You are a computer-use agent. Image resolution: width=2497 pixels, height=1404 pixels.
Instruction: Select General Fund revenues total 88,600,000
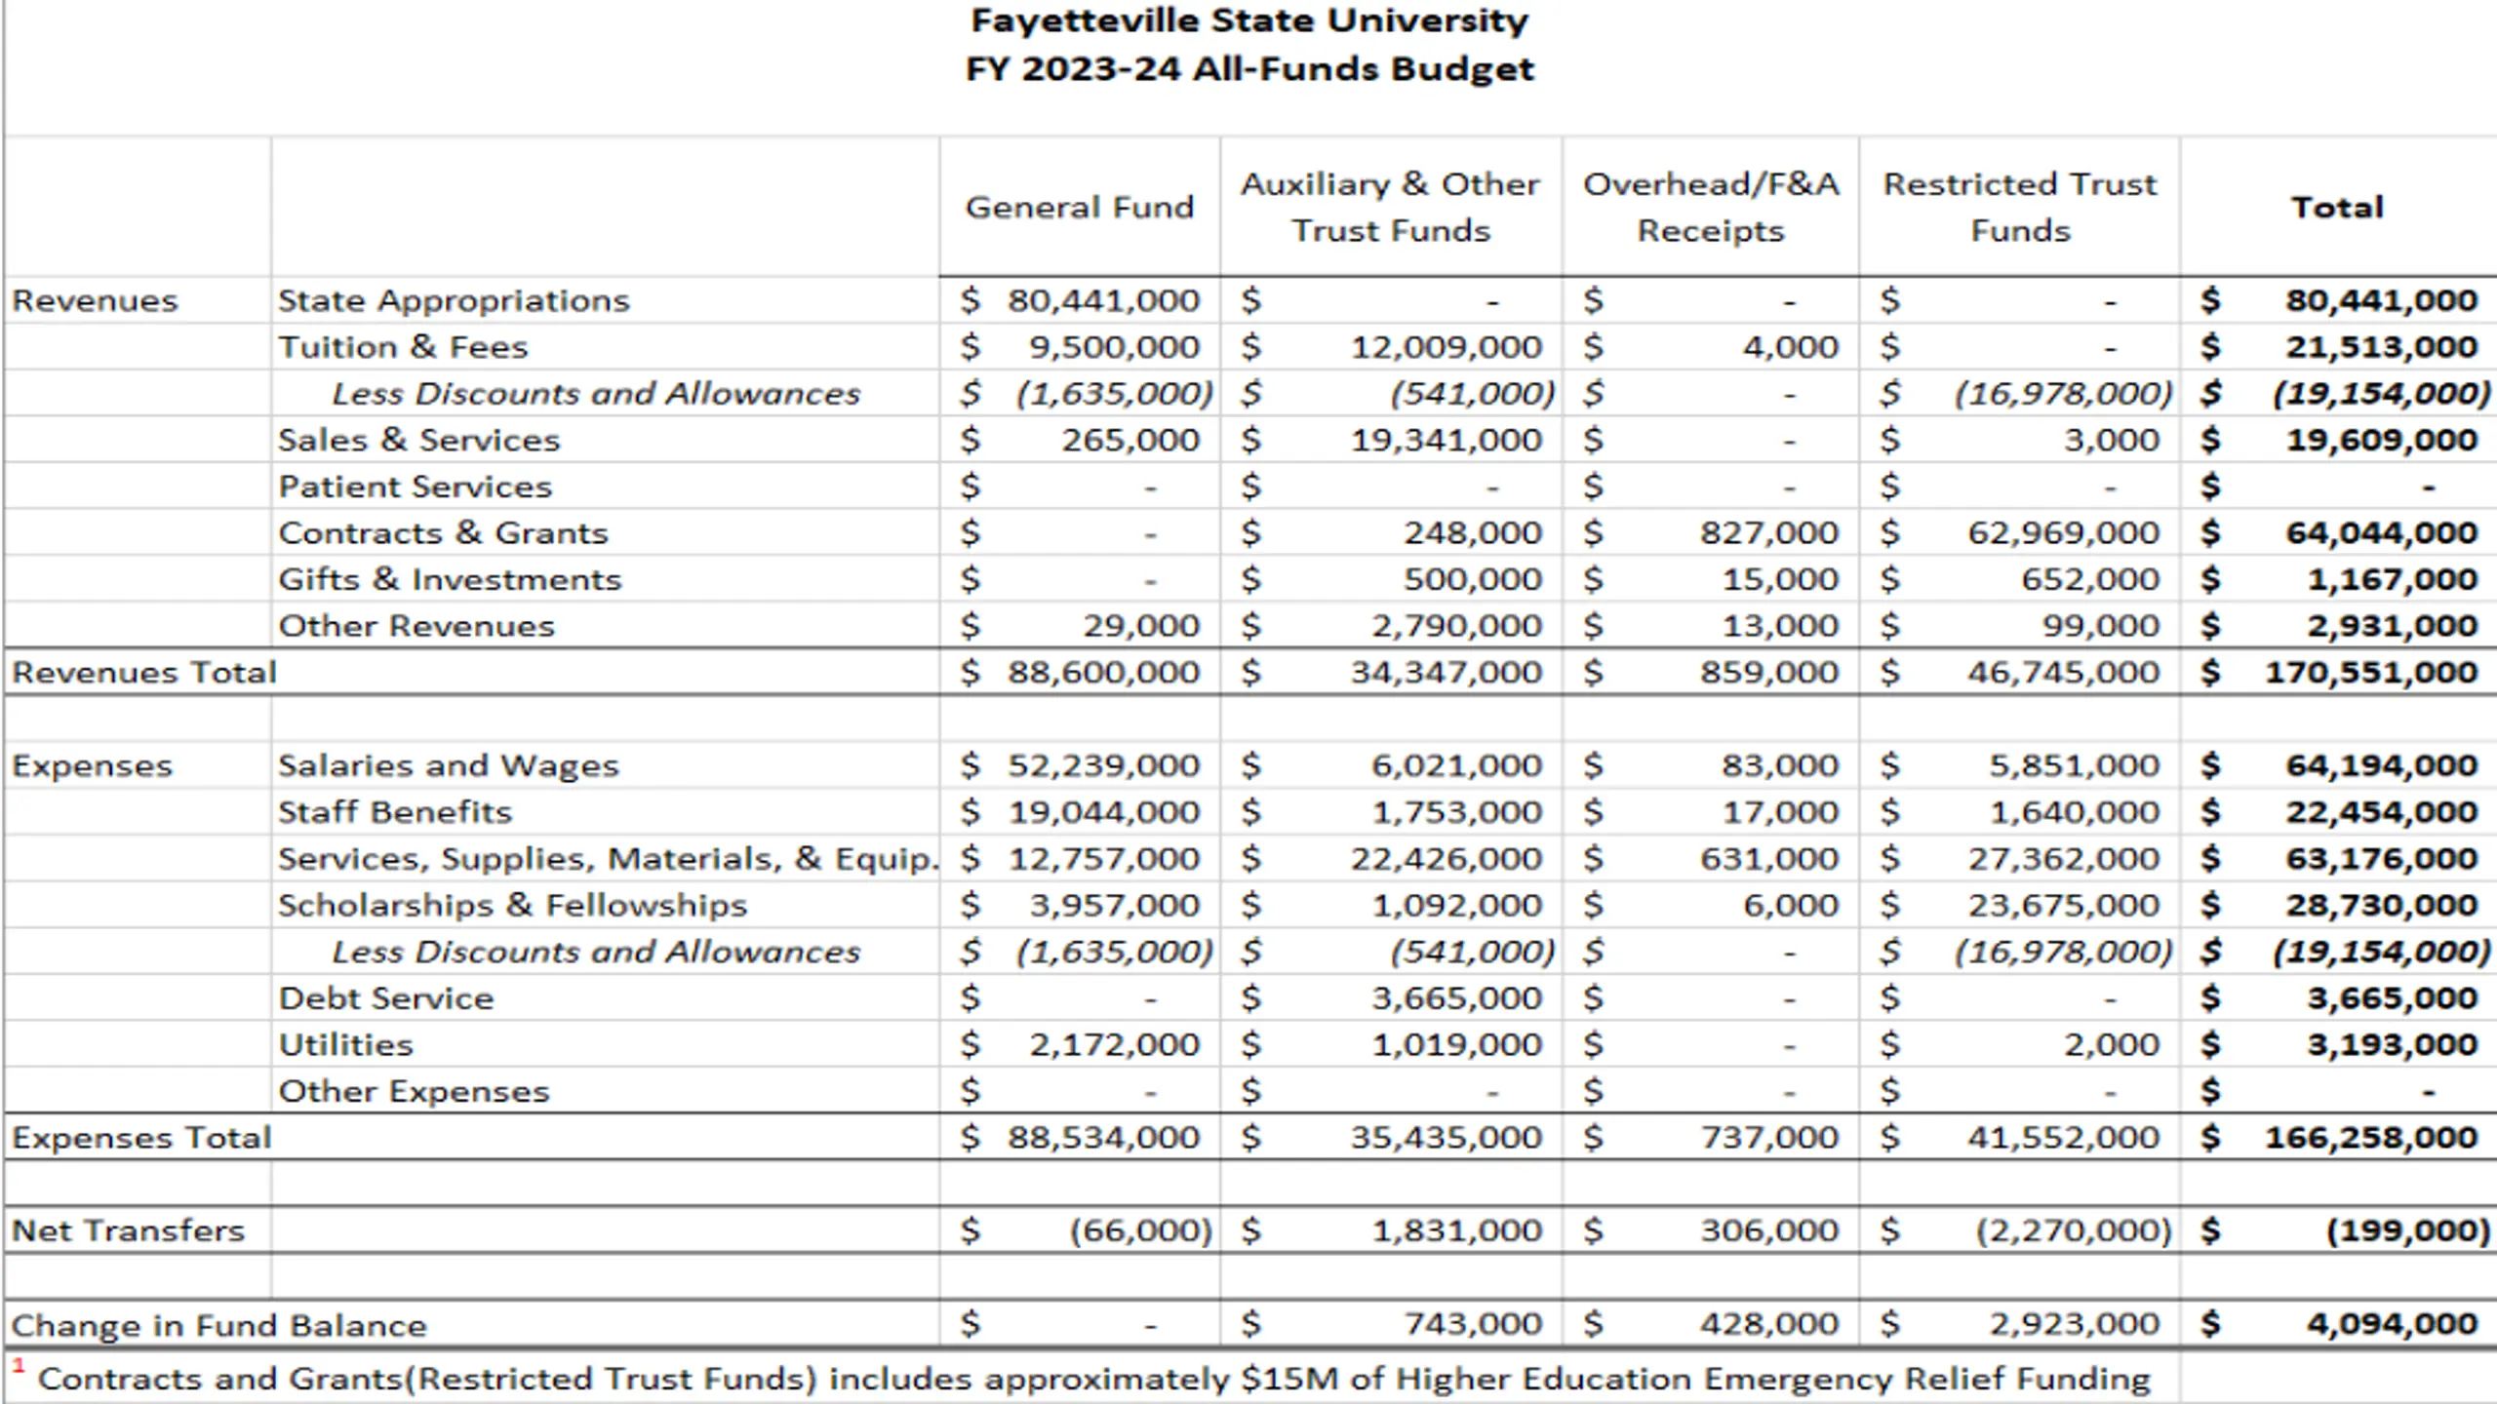pyautogui.click(x=1103, y=673)
